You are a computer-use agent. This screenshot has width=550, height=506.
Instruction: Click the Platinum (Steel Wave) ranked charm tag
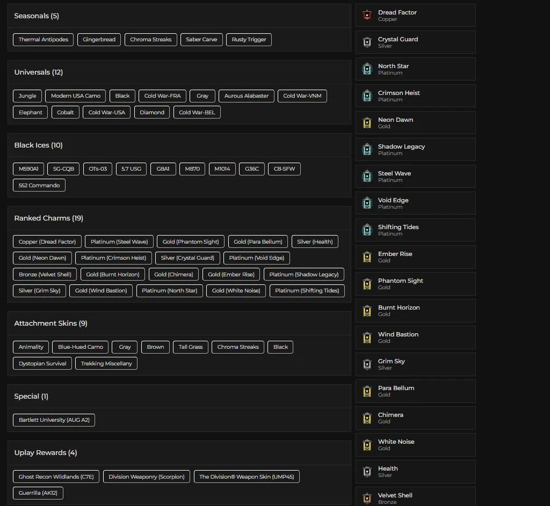pyautogui.click(x=119, y=241)
